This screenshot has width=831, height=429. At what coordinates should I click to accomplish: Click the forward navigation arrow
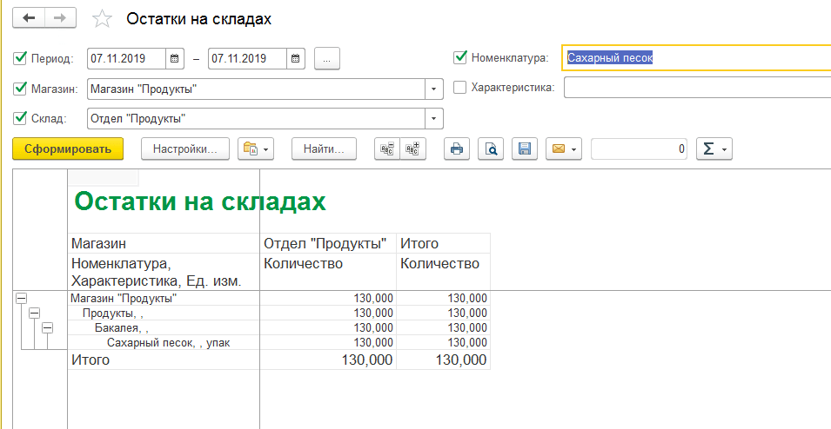click(60, 17)
